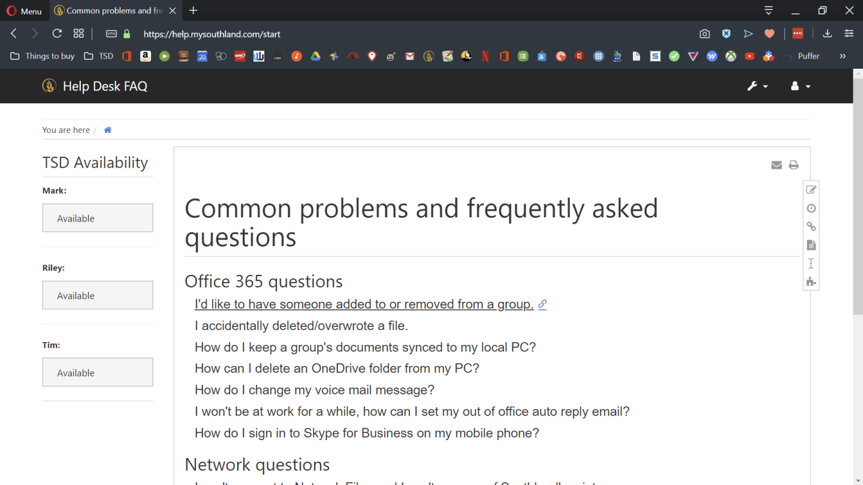Viewport: 863px width, 485px height.
Task: Show the hidden bookmarks overflow chevron
Action: click(843, 56)
